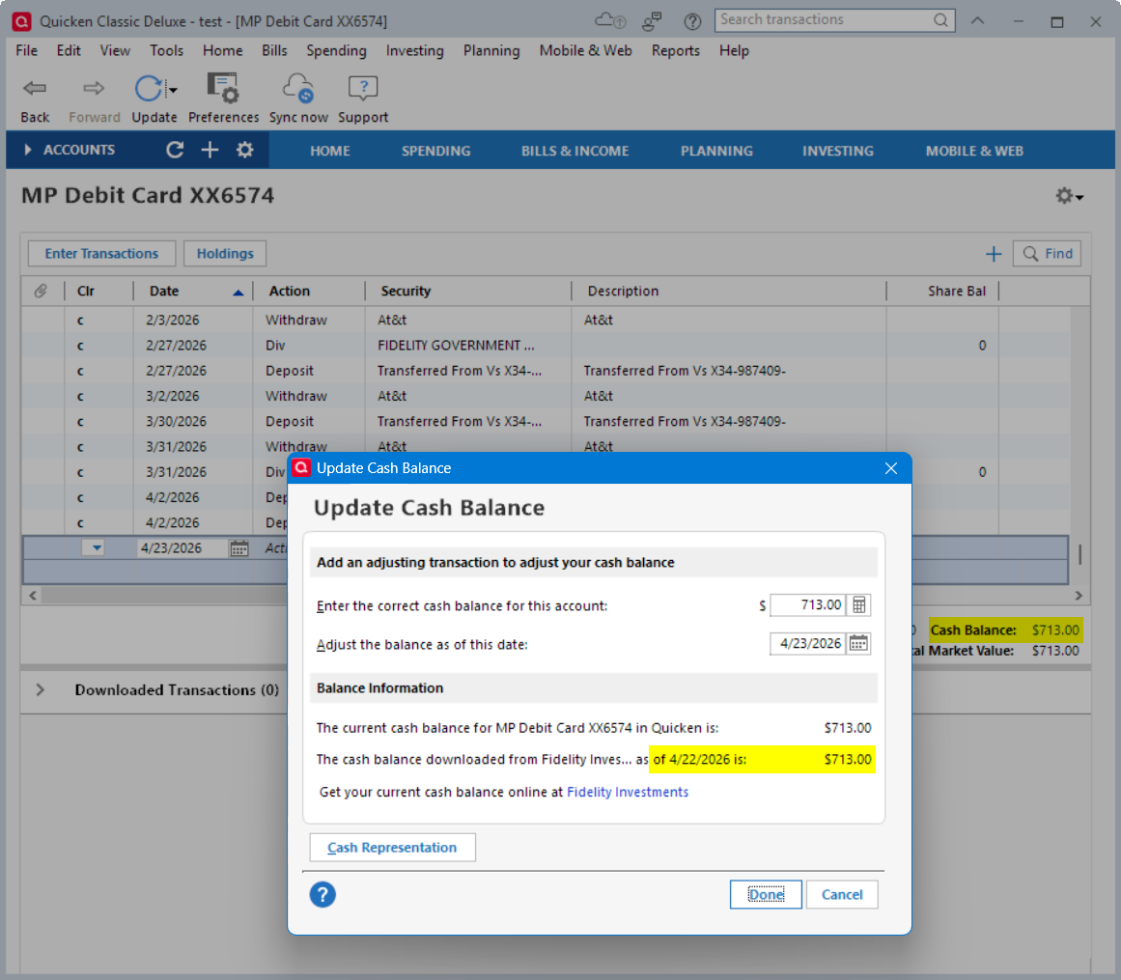1121x980 pixels.
Task: Switch to the SPENDING tab
Action: pyautogui.click(x=435, y=151)
